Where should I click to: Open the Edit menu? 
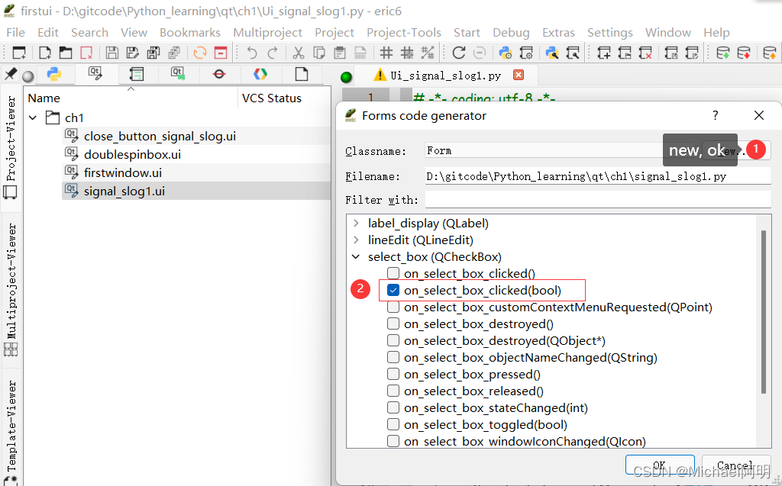click(48, 32)
